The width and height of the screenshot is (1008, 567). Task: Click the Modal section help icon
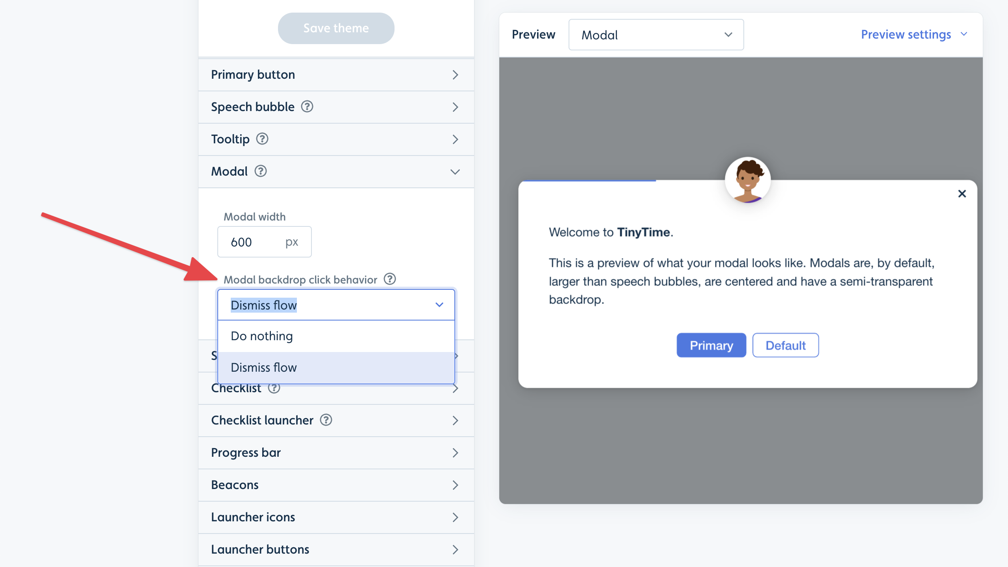pyautogui.click(x=261, y=171)
